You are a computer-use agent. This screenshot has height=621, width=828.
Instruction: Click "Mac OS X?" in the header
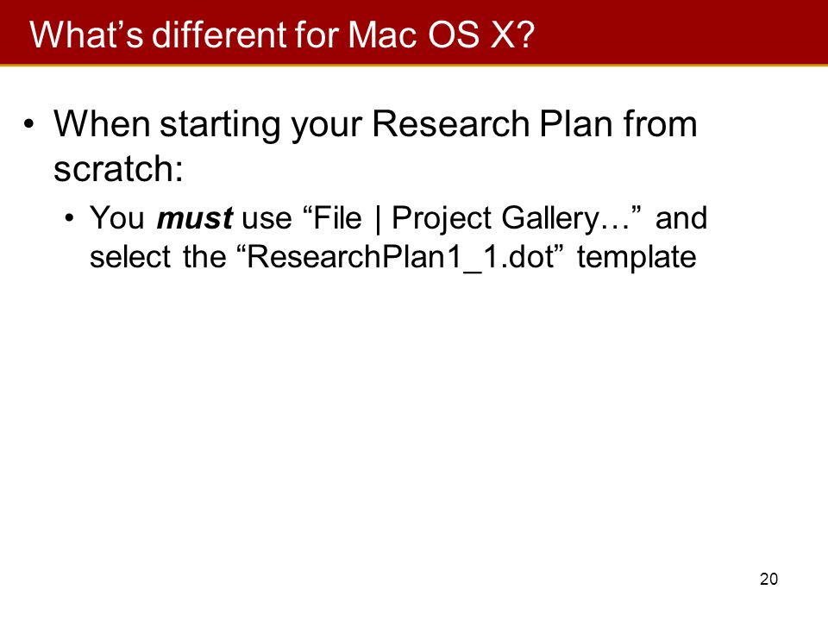point(442,34)
